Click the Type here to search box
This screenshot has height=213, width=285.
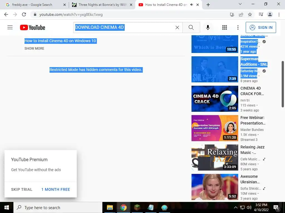tap(58, 207)
